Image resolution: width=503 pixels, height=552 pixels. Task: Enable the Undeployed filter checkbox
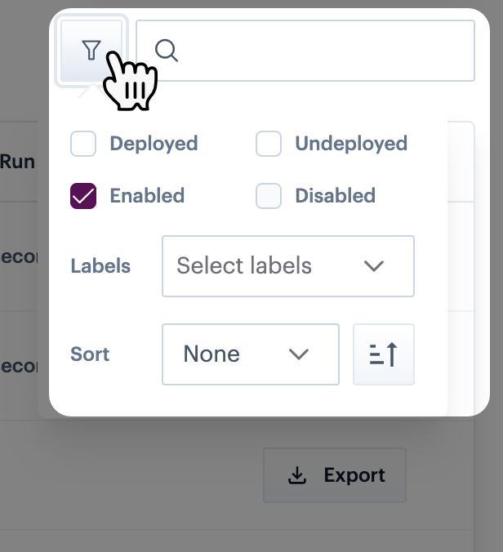coord(269,144)
